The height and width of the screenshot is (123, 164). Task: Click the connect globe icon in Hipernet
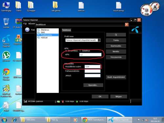tap(27, 30)
